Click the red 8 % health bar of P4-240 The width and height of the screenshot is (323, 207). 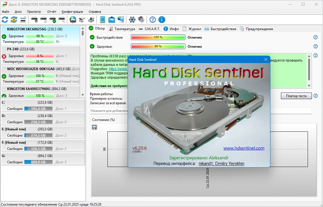[x=40, y=56]
